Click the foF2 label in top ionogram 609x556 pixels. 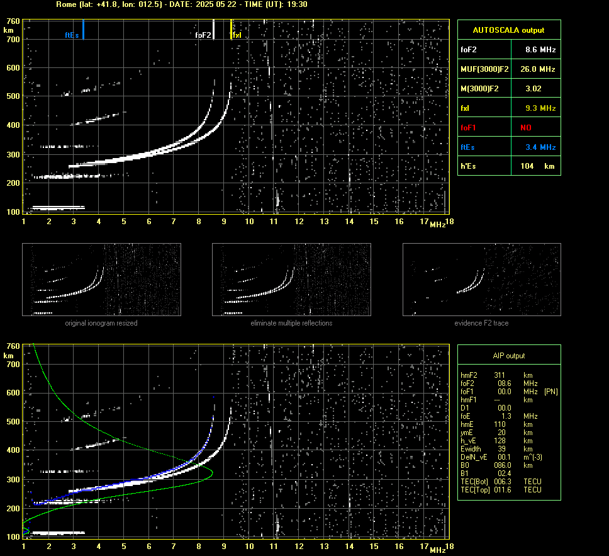click(x=203, y=35)
